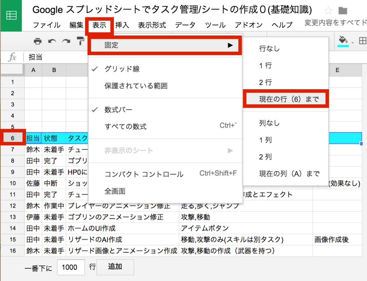This screenshot has height=281, width=367.
Task: Choose コンパクト コントロール option
Action: point(165,174)
